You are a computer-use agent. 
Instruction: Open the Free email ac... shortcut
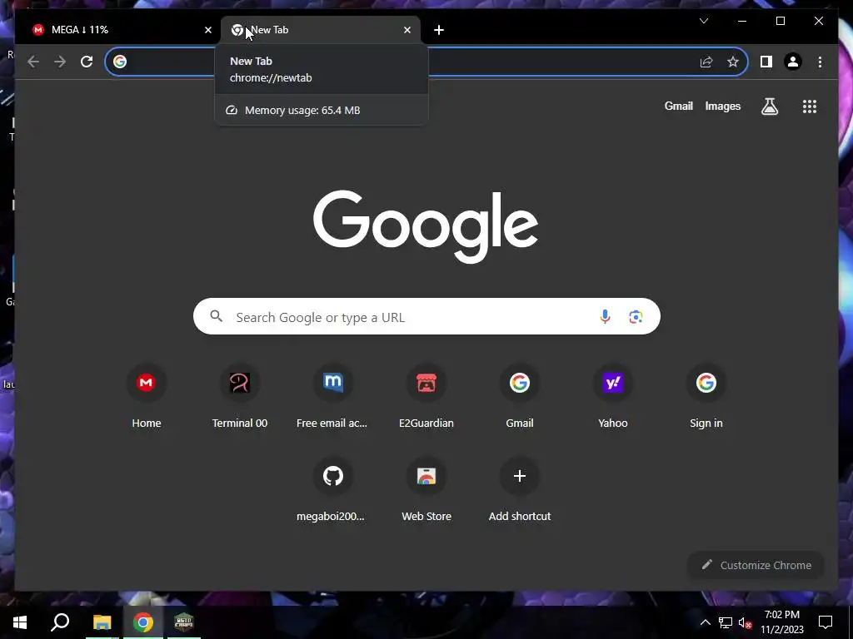coord(332,397)
